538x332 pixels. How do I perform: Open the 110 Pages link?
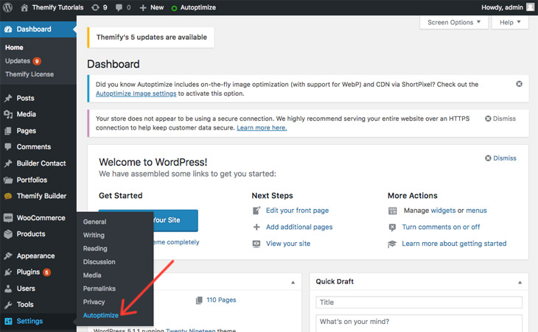(x=221, y=300)
